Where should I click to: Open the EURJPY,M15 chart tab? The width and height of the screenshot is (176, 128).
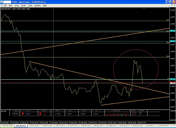73,125
